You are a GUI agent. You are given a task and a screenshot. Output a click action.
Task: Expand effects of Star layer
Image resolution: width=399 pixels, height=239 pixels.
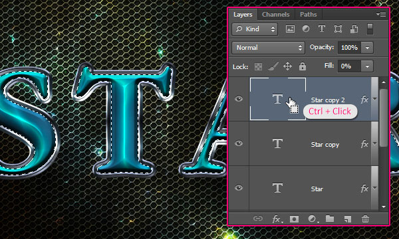pos(374,188)
